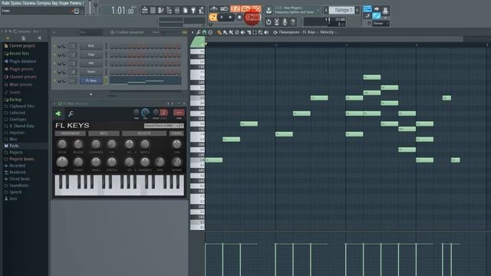The height and width of the screenshot is (276, 491).
Task: Click the Clap channel button
Action: [91, 54]
